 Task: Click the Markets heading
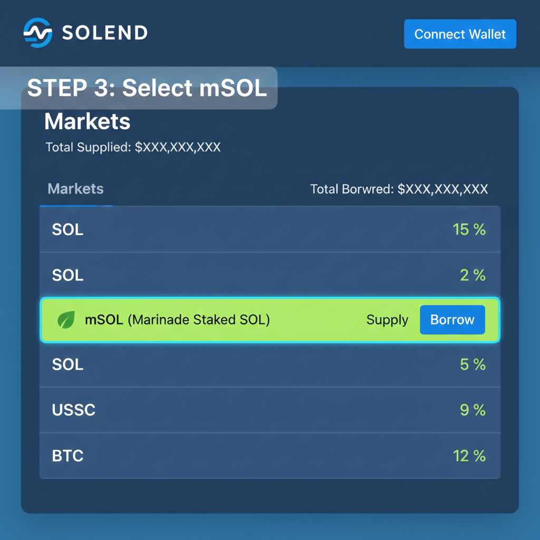[x=88, y=122]
